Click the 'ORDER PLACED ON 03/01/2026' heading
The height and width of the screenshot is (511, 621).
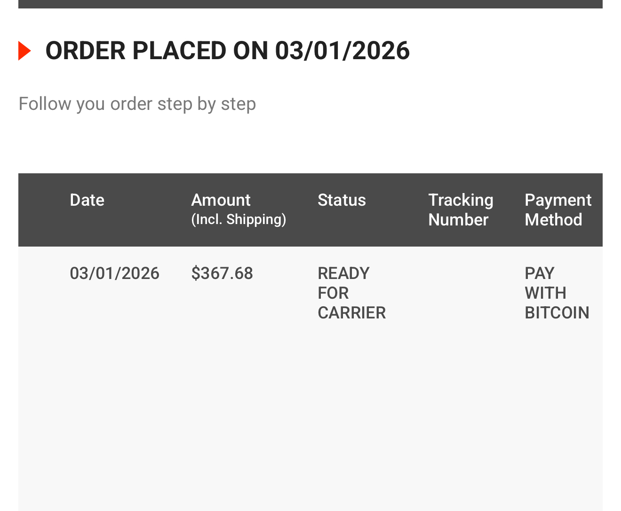[x=227, y=51]
